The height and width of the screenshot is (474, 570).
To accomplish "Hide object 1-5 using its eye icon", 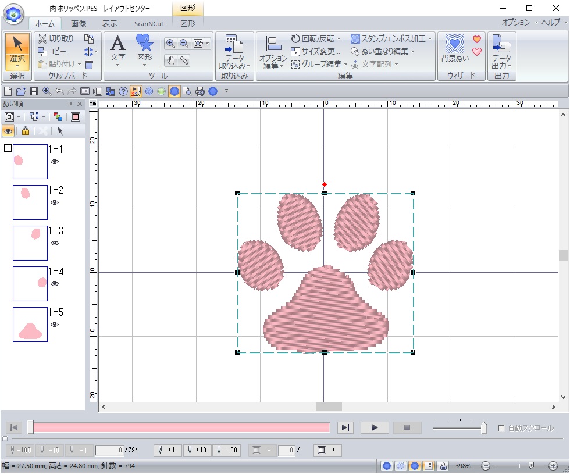I will (x=55, y=325).
